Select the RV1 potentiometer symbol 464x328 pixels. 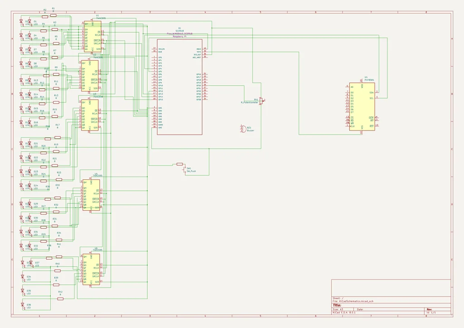tap(261, 101)
